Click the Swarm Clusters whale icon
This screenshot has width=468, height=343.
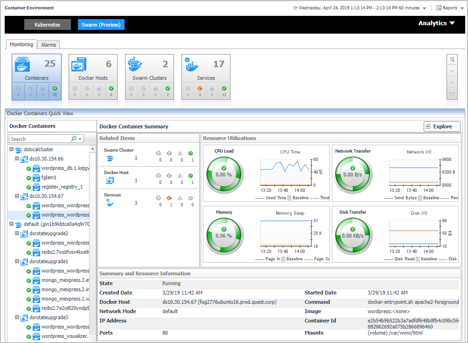point(136,64)
